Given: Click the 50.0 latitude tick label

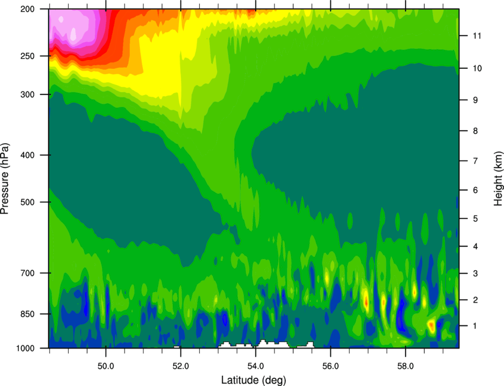Looking at the screenshot, I should pos(106,366).
